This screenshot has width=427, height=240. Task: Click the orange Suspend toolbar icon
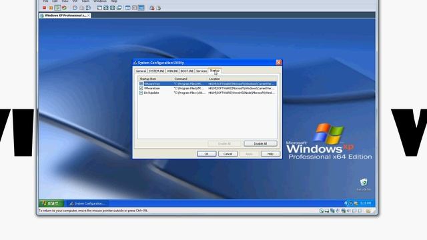click(51, 8)
